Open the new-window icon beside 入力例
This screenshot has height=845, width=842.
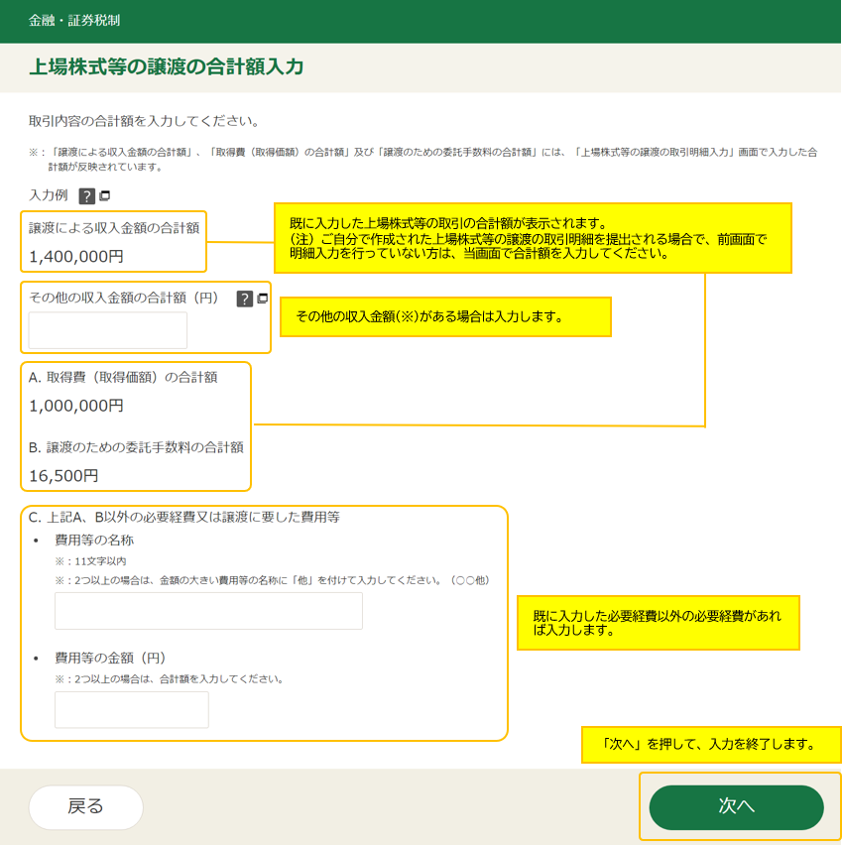point(105,196)
